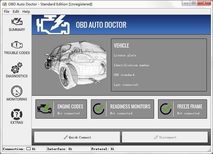Screen dimensions: 213x154
Task: Open the File menu
Action: pos(7,12)
